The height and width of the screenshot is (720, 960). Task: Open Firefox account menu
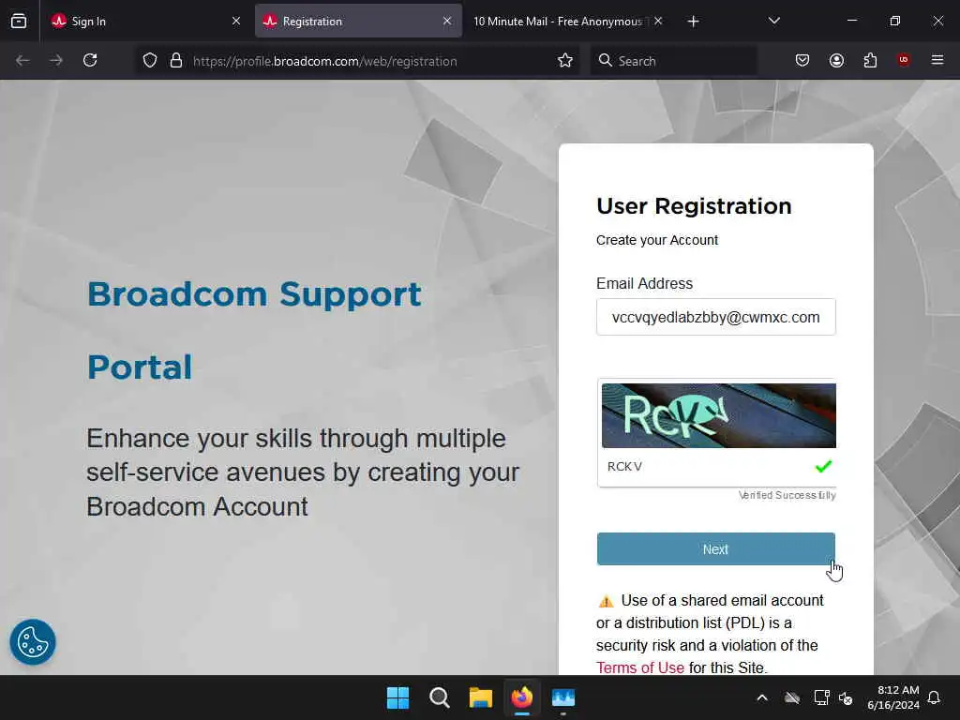tap(836, 61)
